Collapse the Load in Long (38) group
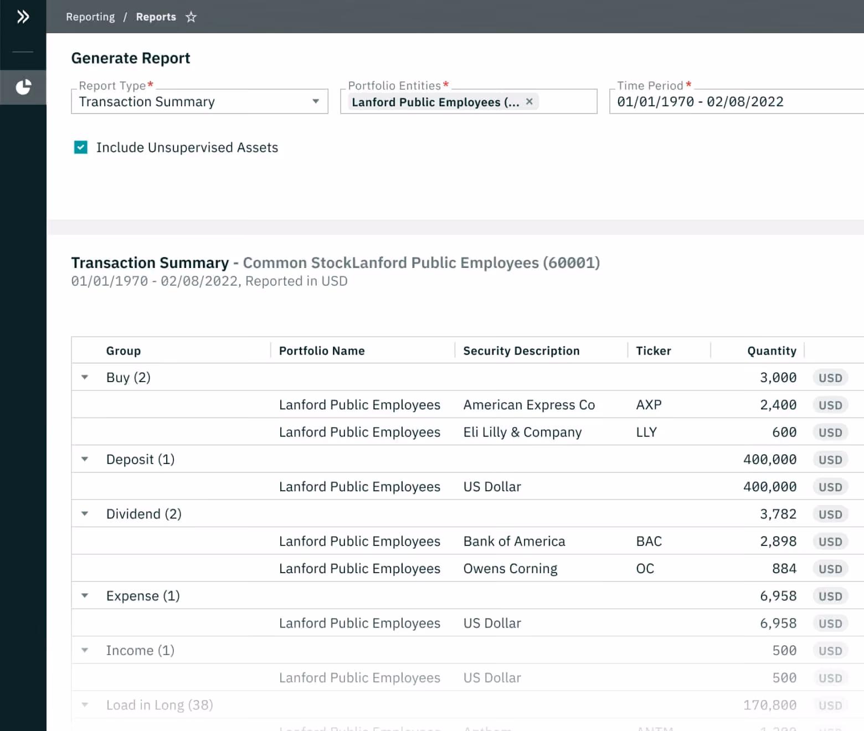The height and width of the screenshot is (731, 864). (85, 705)
